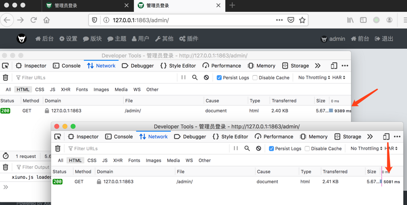
Task: Open new browser tab with plus button
Action: click(x=232, y=5)
